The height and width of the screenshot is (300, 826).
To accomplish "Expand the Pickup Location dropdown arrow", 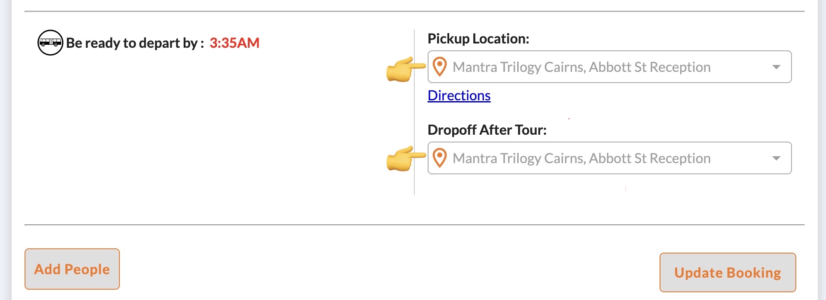I will 776,67.
